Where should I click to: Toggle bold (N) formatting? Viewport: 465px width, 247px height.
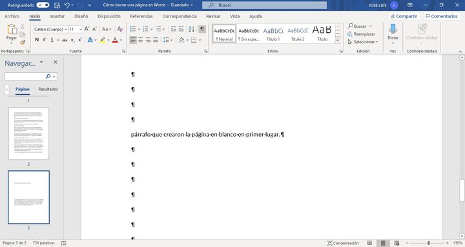37,40
